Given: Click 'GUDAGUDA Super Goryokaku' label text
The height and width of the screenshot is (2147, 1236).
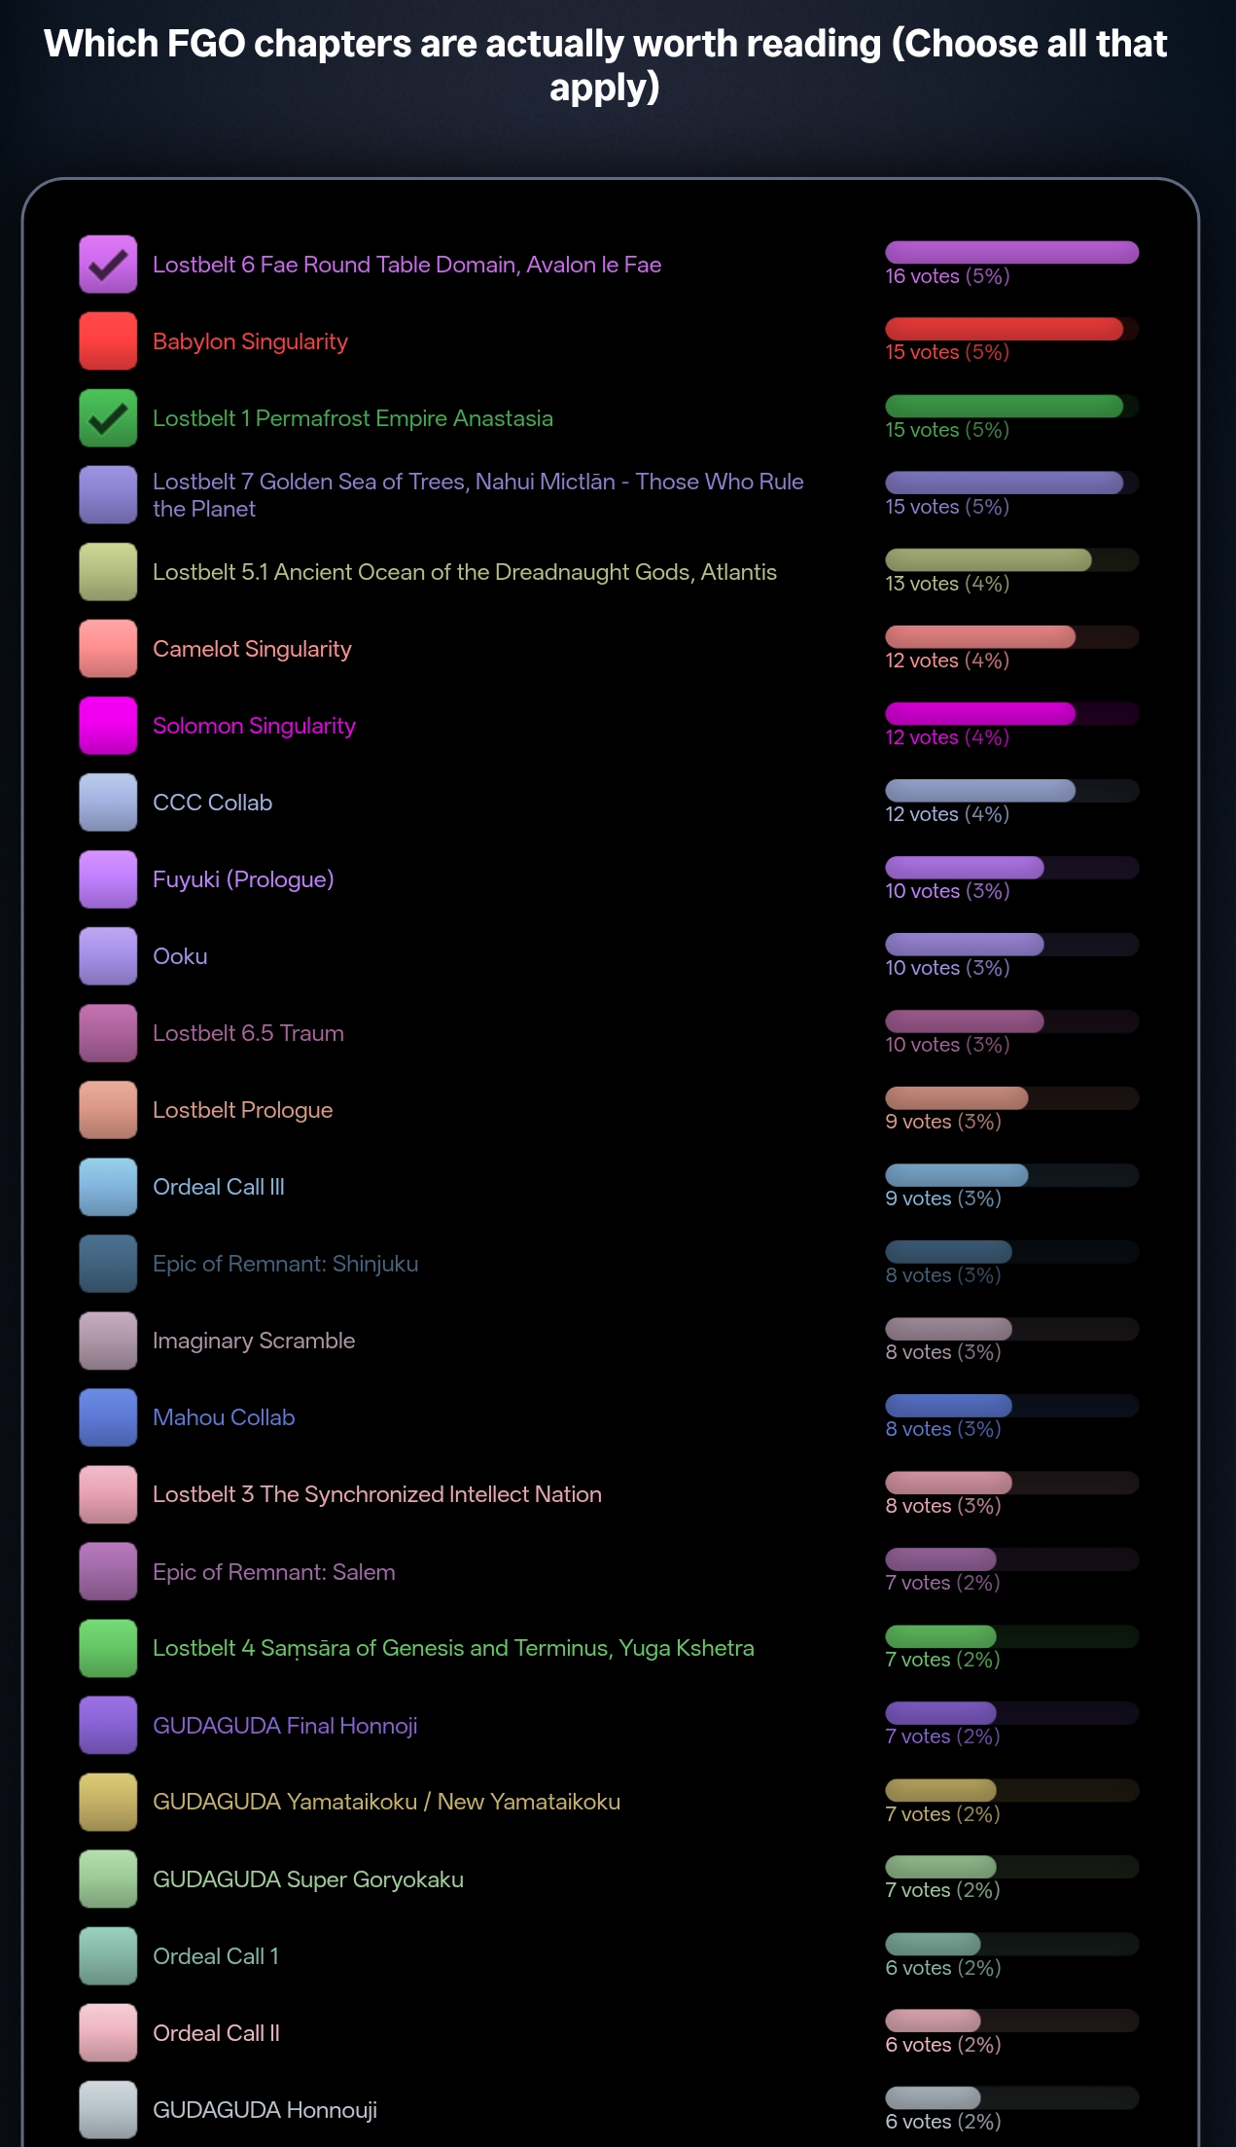Looking at the screenshot, I should (307, 1879).
